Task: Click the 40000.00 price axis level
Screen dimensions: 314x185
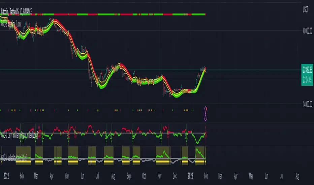Action: [307, 31]
